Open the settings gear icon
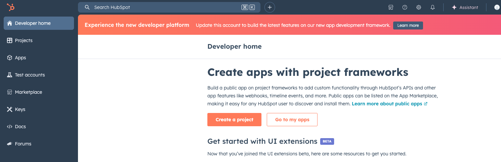 (x=419, y=7)
